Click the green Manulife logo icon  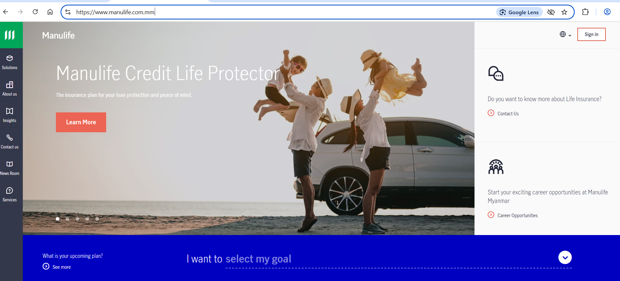[11, 35]
